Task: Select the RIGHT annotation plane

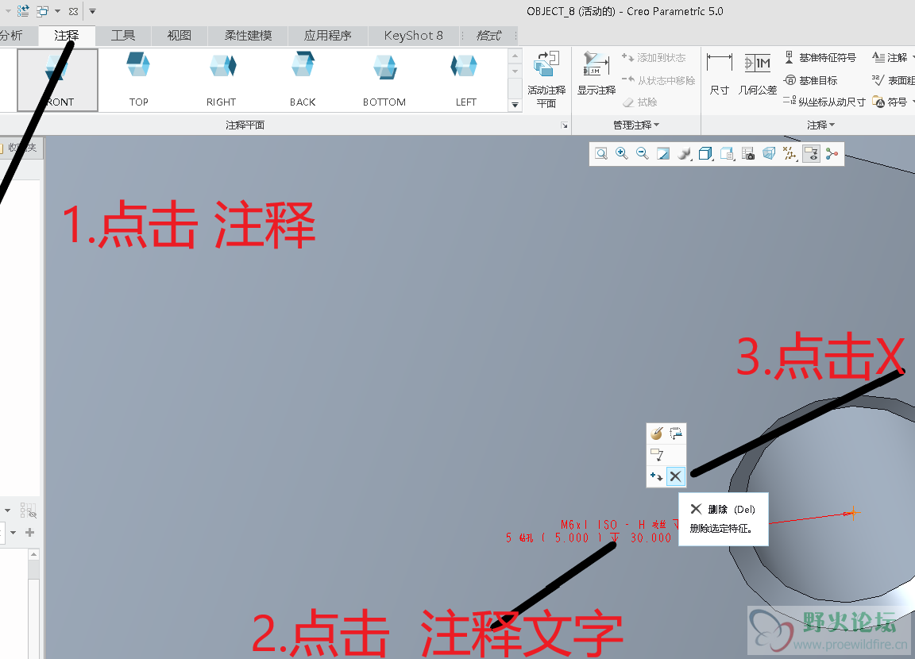Action: pyautogui.click(x=221, y=80)
